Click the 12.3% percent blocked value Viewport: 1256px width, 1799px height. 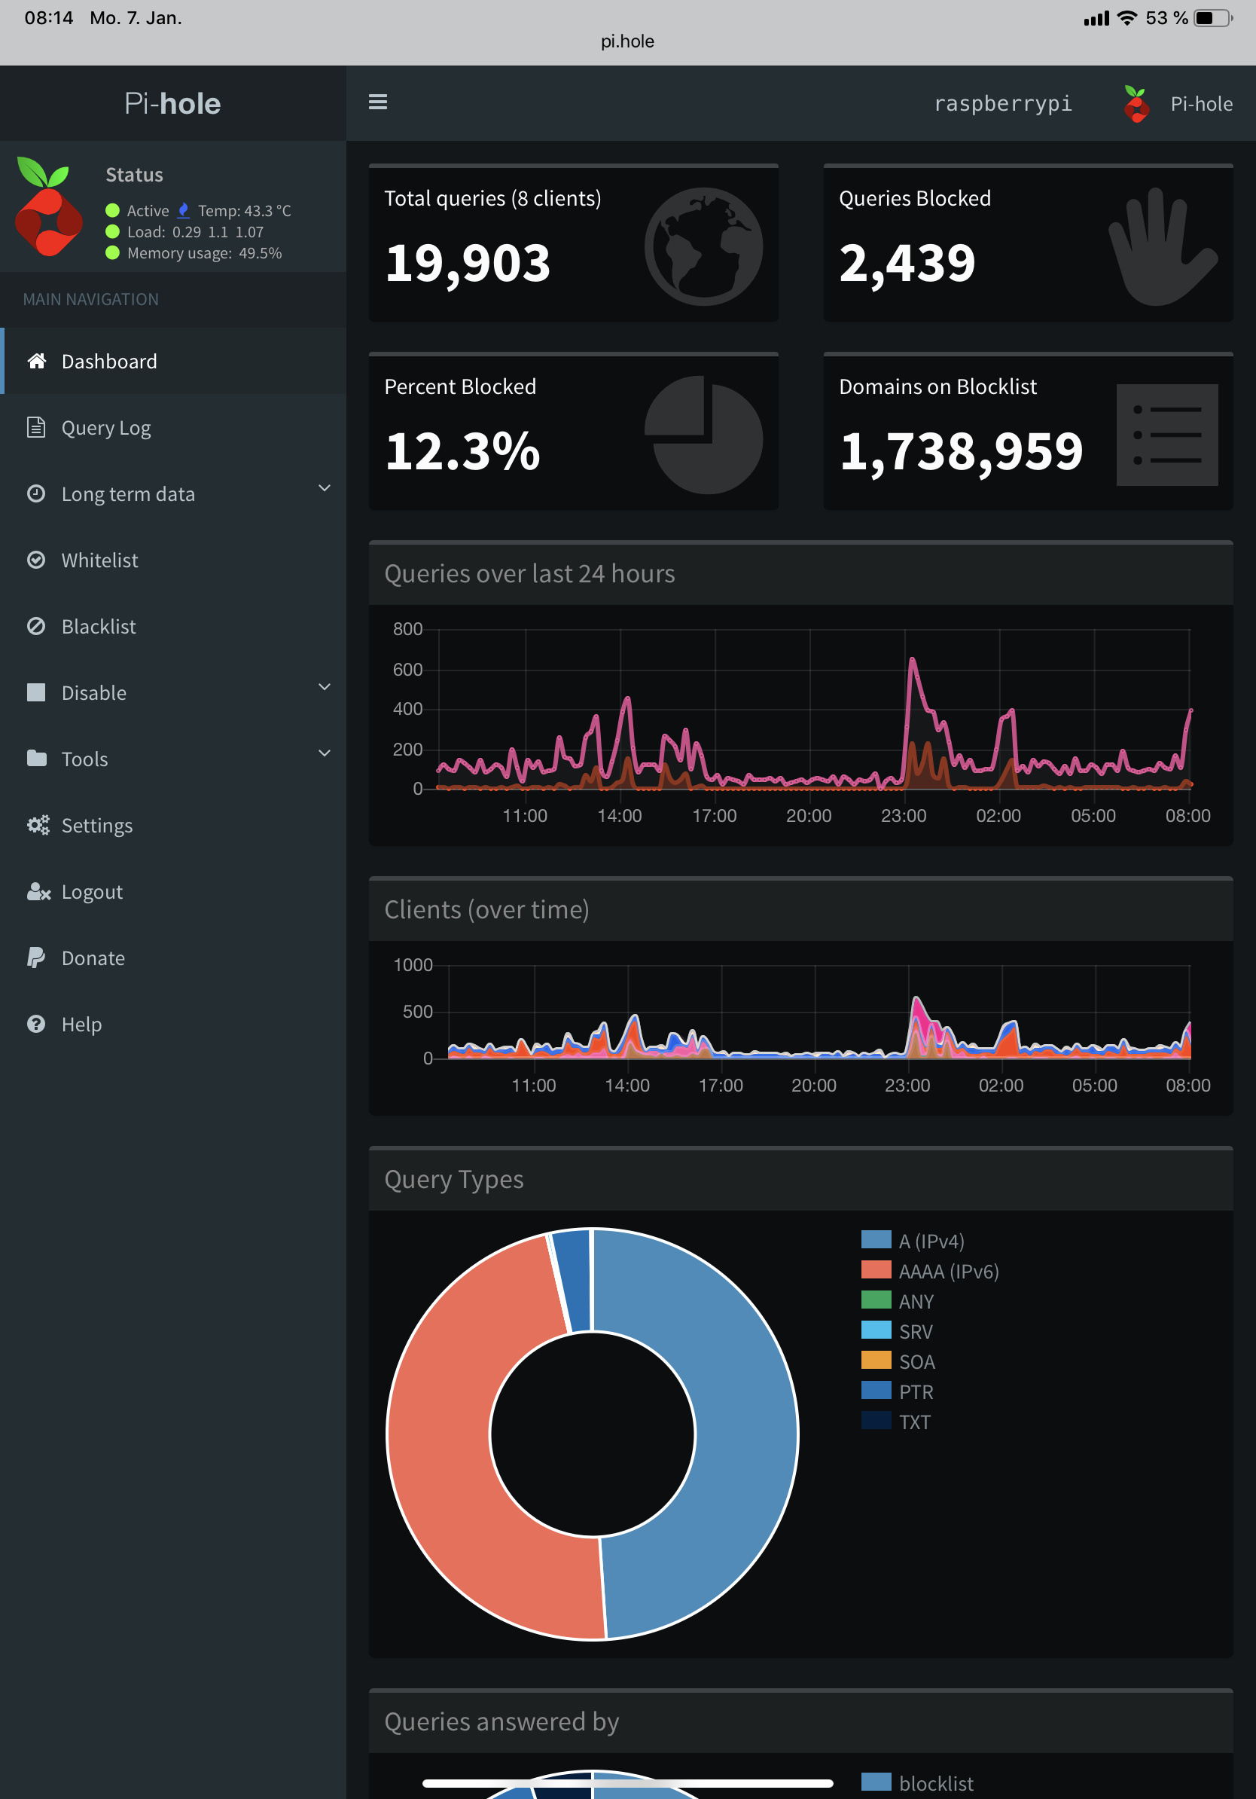pyautogui.click(x=462, y=451)
